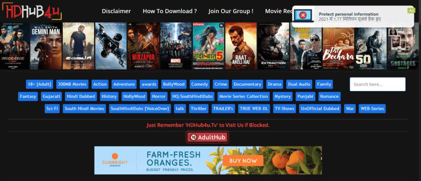Open Extraction poster thumbnail

[x=273, y=46]
